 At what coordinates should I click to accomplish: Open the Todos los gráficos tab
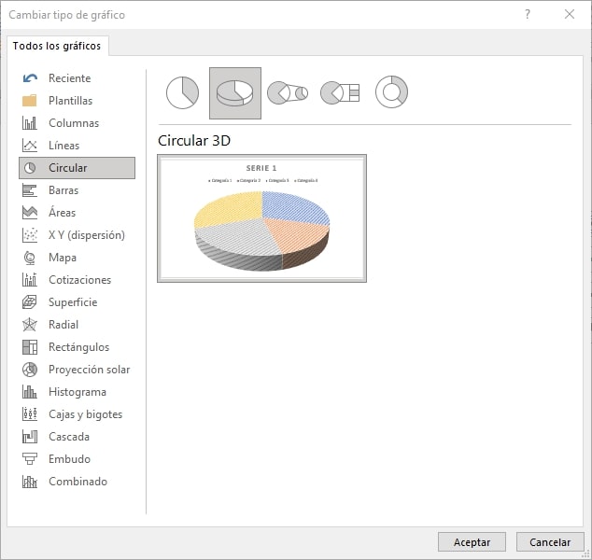(x=57, y=46)
